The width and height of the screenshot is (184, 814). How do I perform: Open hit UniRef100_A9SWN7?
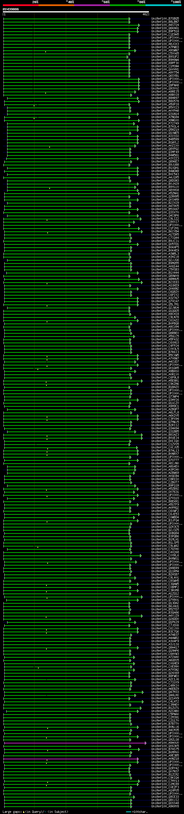pyautogui.click(x=165, y=50)
